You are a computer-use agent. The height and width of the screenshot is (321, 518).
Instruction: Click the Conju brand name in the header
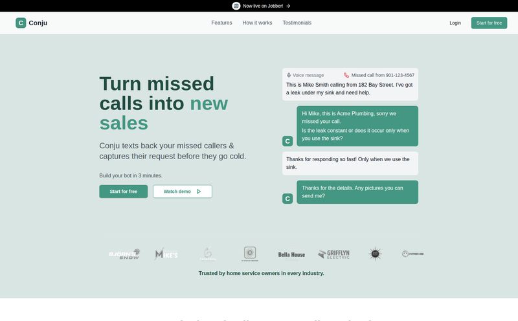38,23
